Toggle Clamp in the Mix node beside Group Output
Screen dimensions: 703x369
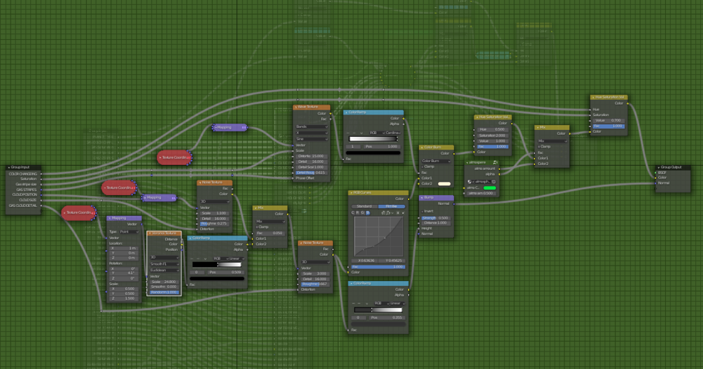click(x=539, y=147)
